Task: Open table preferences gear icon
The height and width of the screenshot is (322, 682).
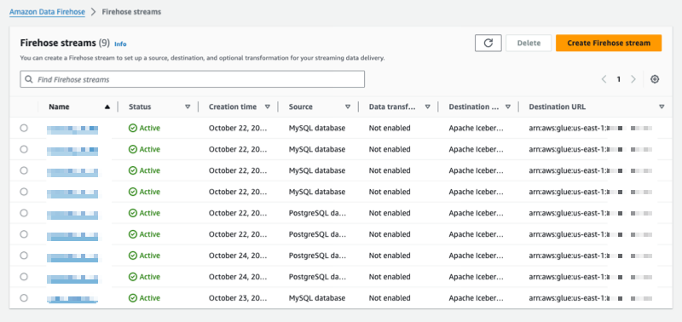Action: (655, 79)
